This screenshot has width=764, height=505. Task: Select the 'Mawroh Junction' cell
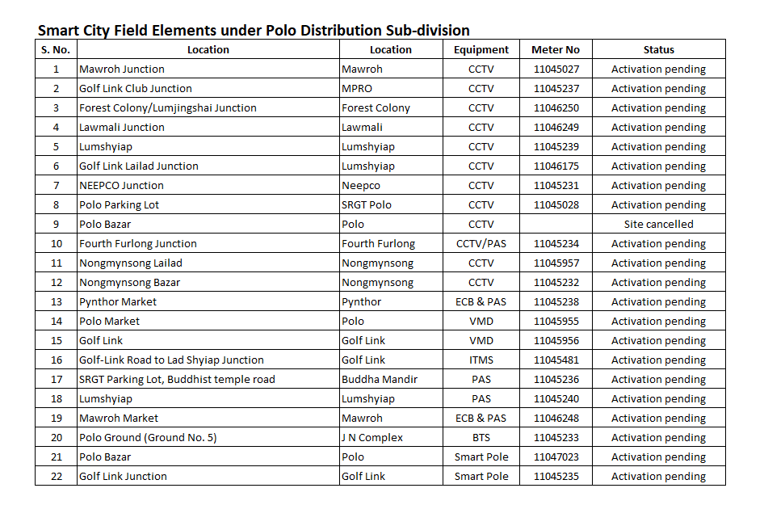pyautogui.click(x=122, y=69)
